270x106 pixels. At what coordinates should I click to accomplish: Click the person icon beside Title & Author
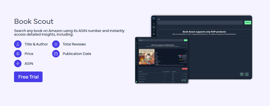[x=18, y=44]
